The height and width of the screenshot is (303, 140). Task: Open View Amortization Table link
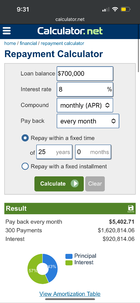coord(70,294)
